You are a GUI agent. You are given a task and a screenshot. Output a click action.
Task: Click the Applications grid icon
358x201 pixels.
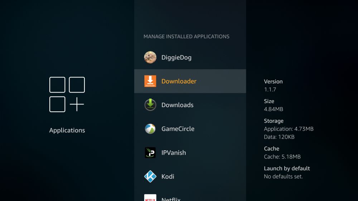click(x=67, y=95)
